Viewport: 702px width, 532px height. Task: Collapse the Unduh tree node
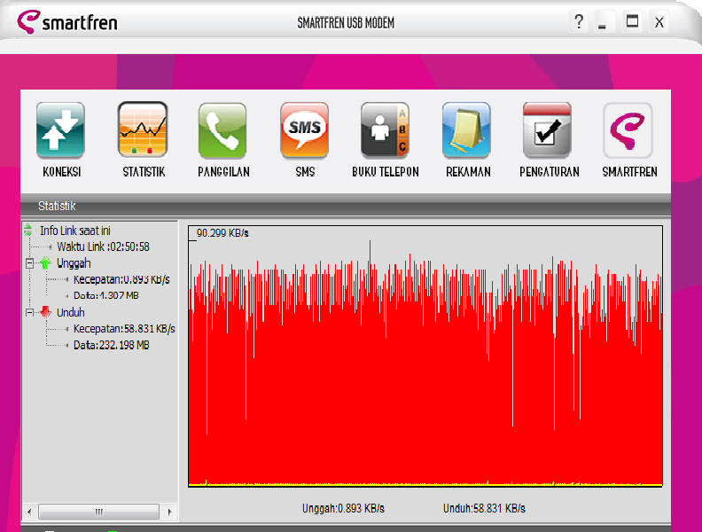pos(29,313)
